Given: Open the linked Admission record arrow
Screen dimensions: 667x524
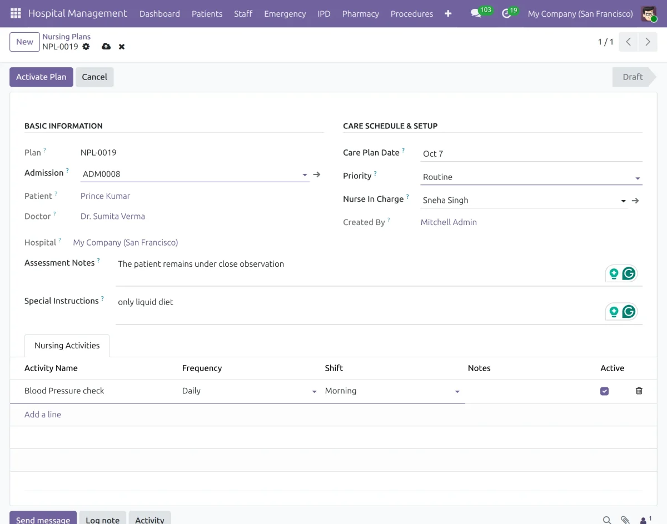Looking at the screenshot, I should (x=317, y=174).
